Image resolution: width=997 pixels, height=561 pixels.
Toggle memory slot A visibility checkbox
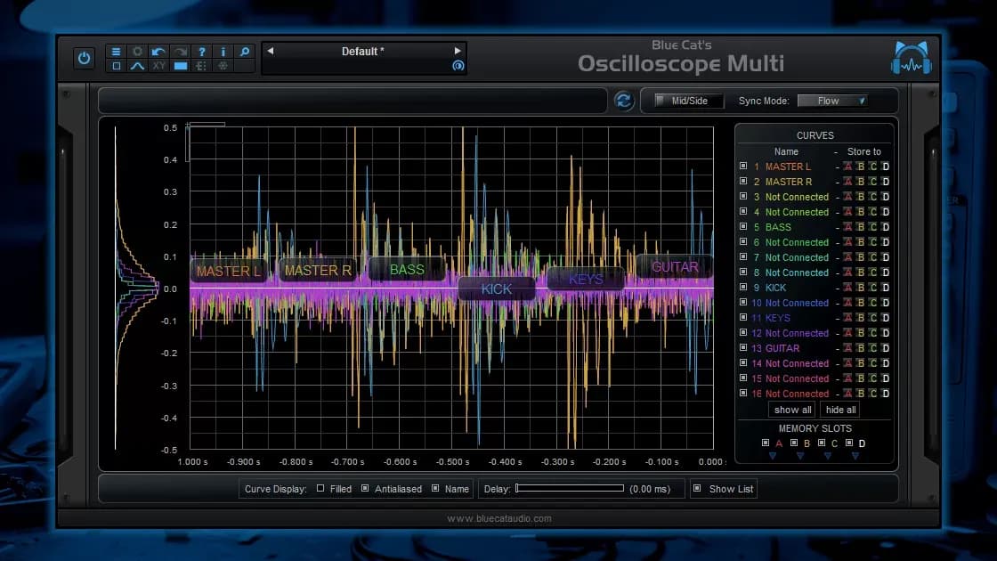(x=766, y=443)
